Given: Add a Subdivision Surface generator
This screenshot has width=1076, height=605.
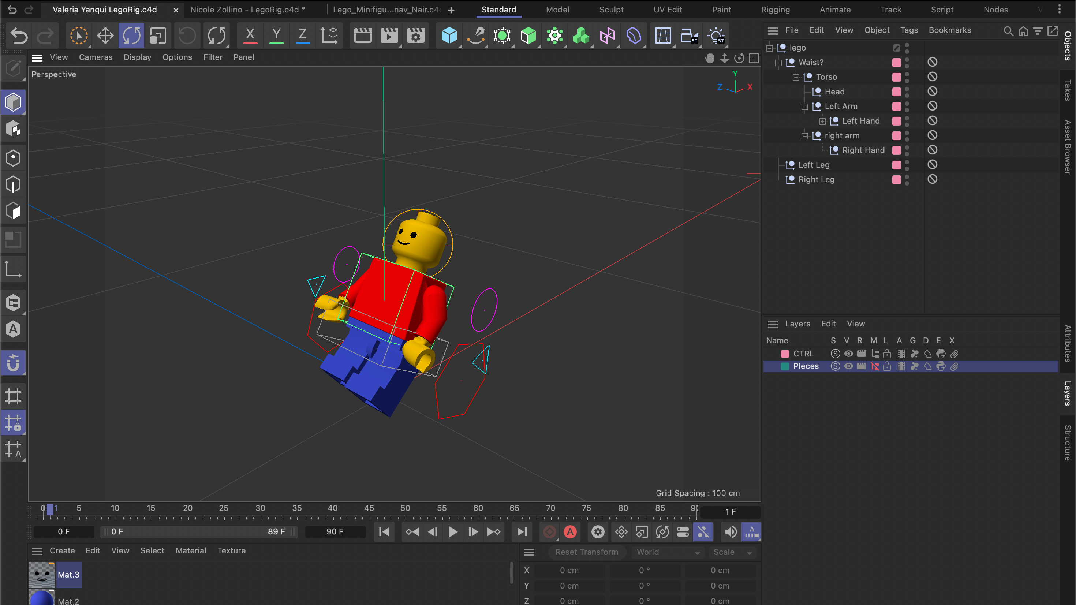Looking at the screenshot, I should point(502,36).
